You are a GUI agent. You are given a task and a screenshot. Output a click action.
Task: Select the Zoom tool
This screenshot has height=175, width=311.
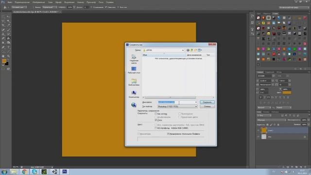[8, 56]
